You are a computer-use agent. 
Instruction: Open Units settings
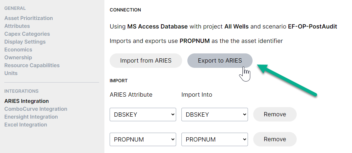11,73
